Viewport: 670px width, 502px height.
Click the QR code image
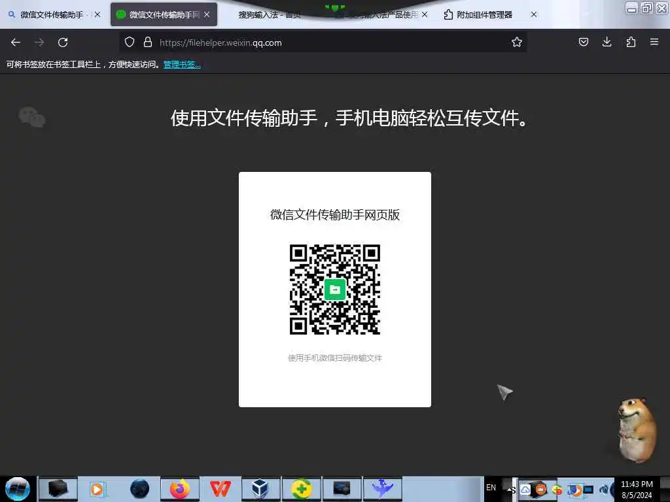tap(335, 289)
